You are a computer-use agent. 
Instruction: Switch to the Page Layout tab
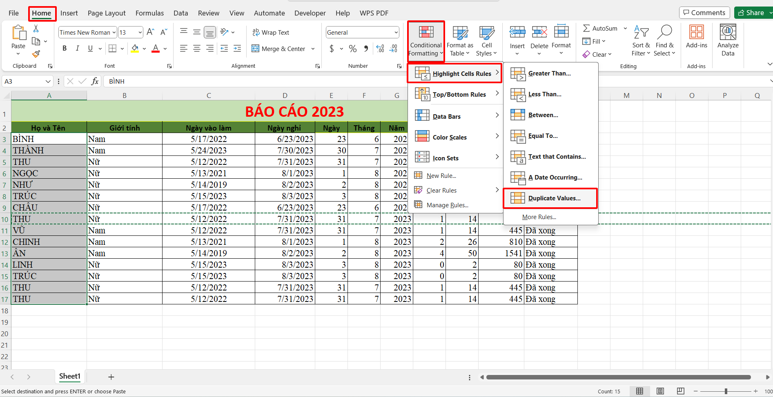(107, 13)
